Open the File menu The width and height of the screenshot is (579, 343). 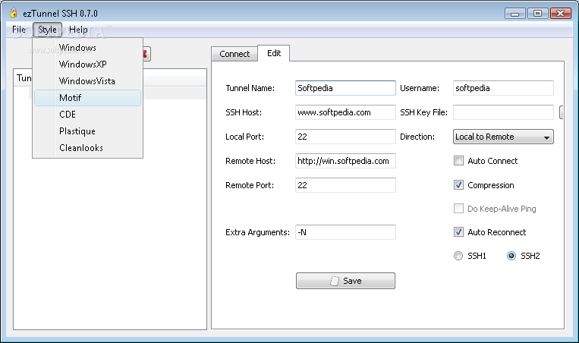(18, 30)
